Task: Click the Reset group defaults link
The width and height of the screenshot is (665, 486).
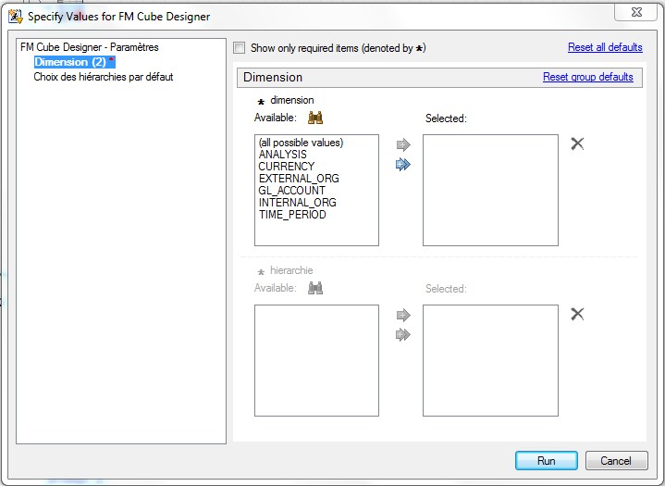Action: pos(587,77)
